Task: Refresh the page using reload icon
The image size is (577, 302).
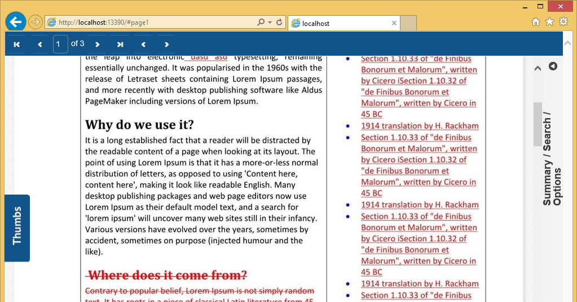Action: coord(279,22)
